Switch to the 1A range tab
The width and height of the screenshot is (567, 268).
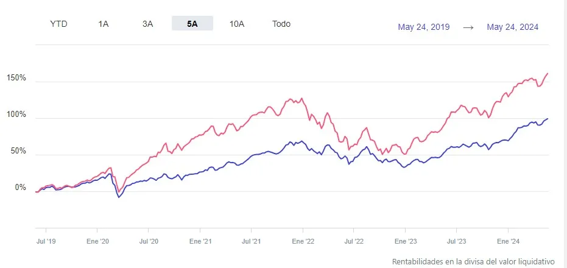click(103, 24)
